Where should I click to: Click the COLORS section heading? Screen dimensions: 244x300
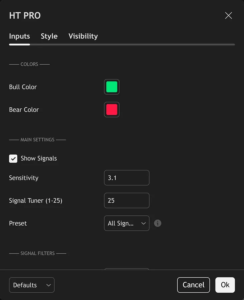coord(29,64)
